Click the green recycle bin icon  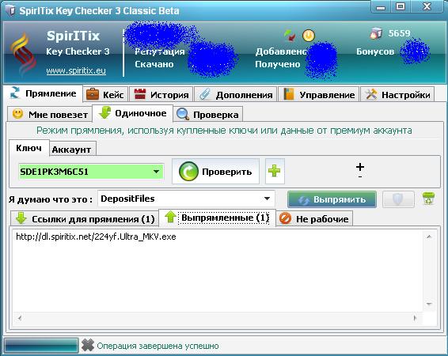coord(428,199)
